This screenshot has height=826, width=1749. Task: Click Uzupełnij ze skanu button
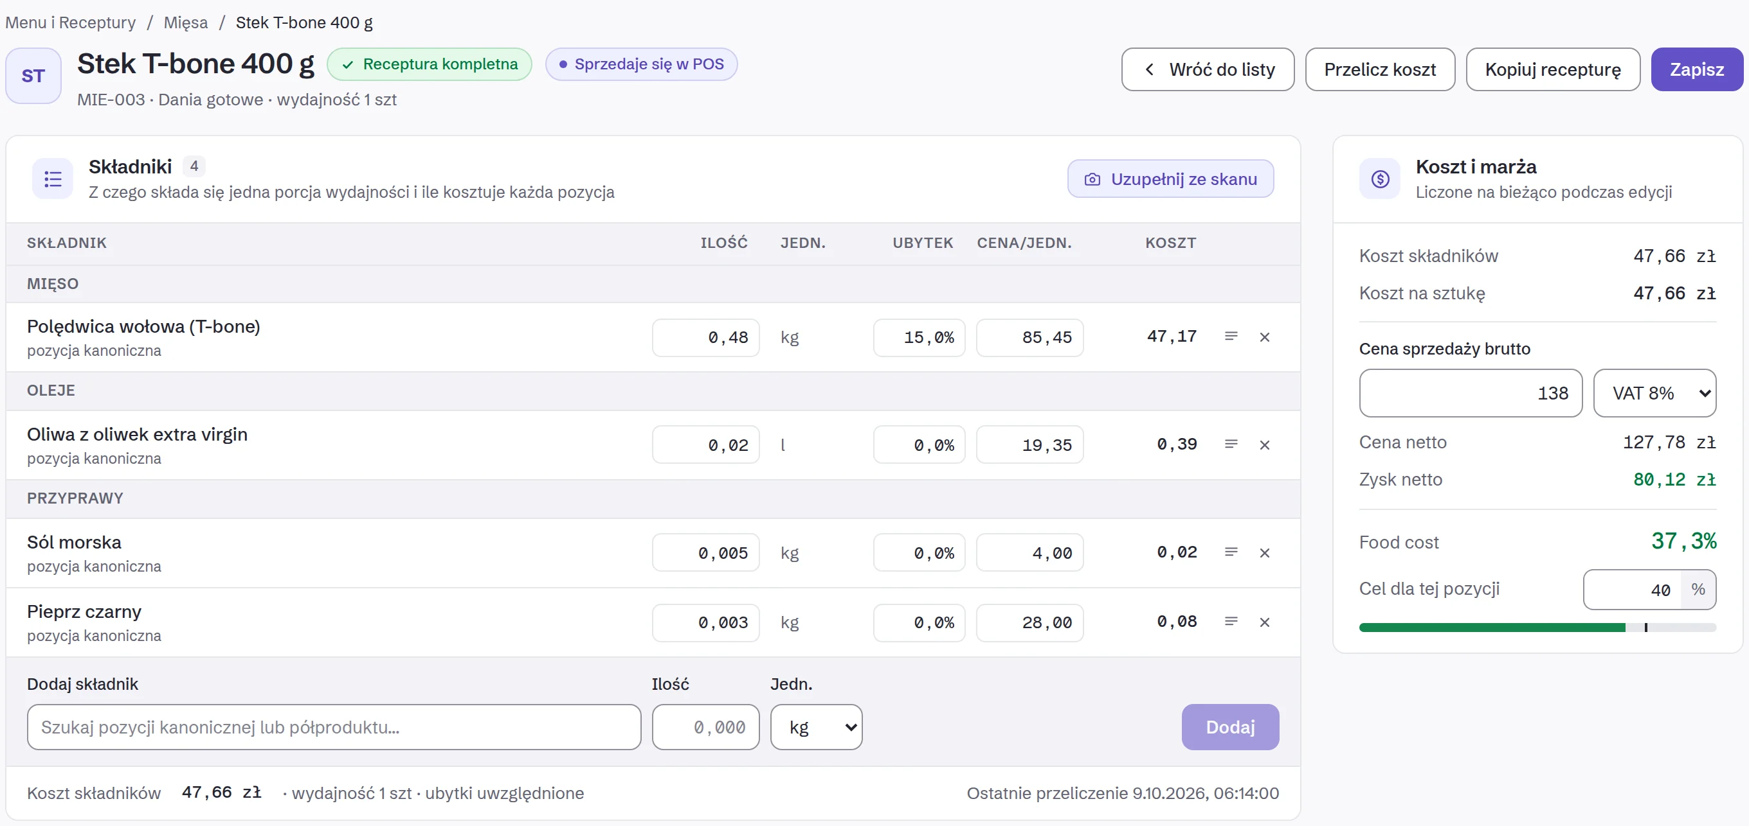pyautogui.click(x=1170, y=179)
